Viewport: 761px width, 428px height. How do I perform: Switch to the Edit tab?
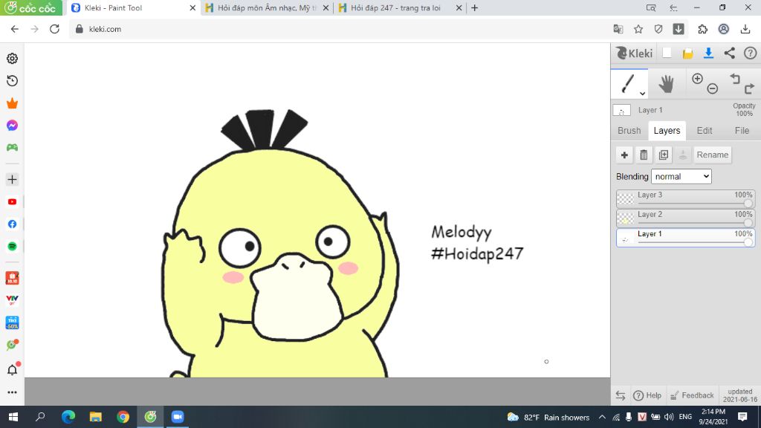pyautogui.click(x=705, y=131)
